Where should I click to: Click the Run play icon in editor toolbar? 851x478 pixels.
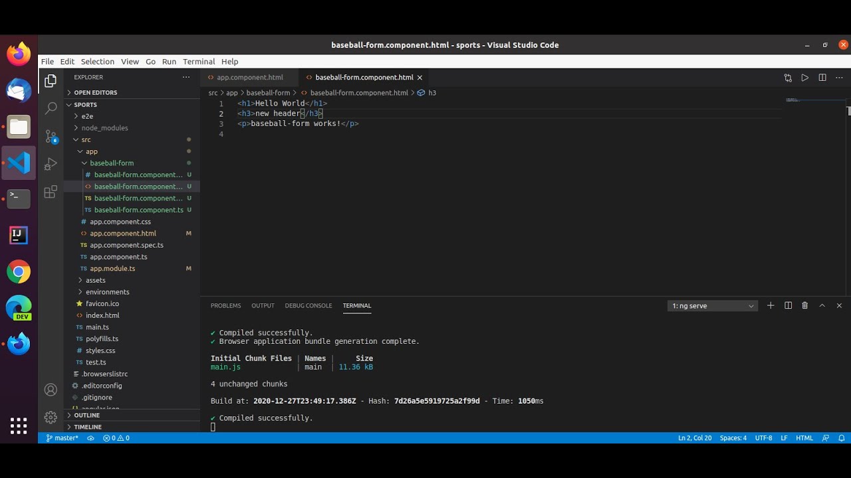pos(805,78)
